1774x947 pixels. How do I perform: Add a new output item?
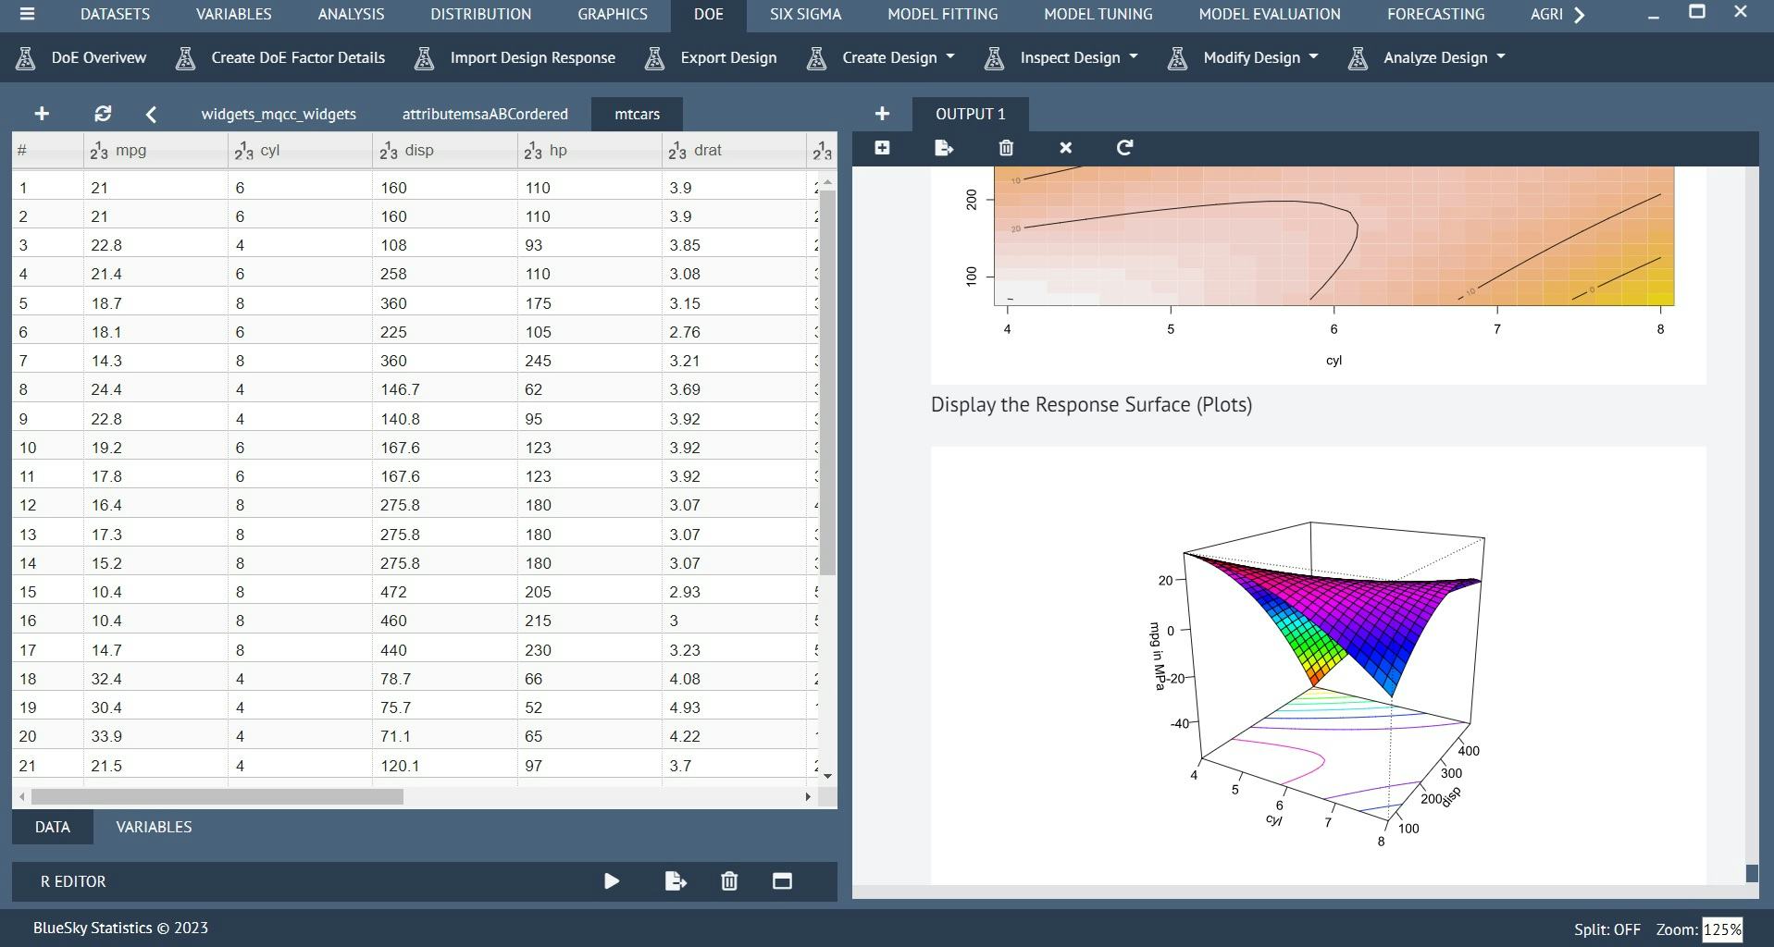(881, 113)
